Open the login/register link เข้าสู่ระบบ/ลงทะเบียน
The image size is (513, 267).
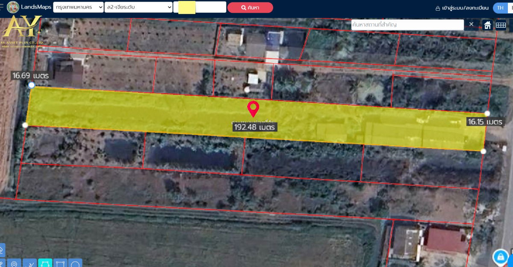(x=462, y=8)
